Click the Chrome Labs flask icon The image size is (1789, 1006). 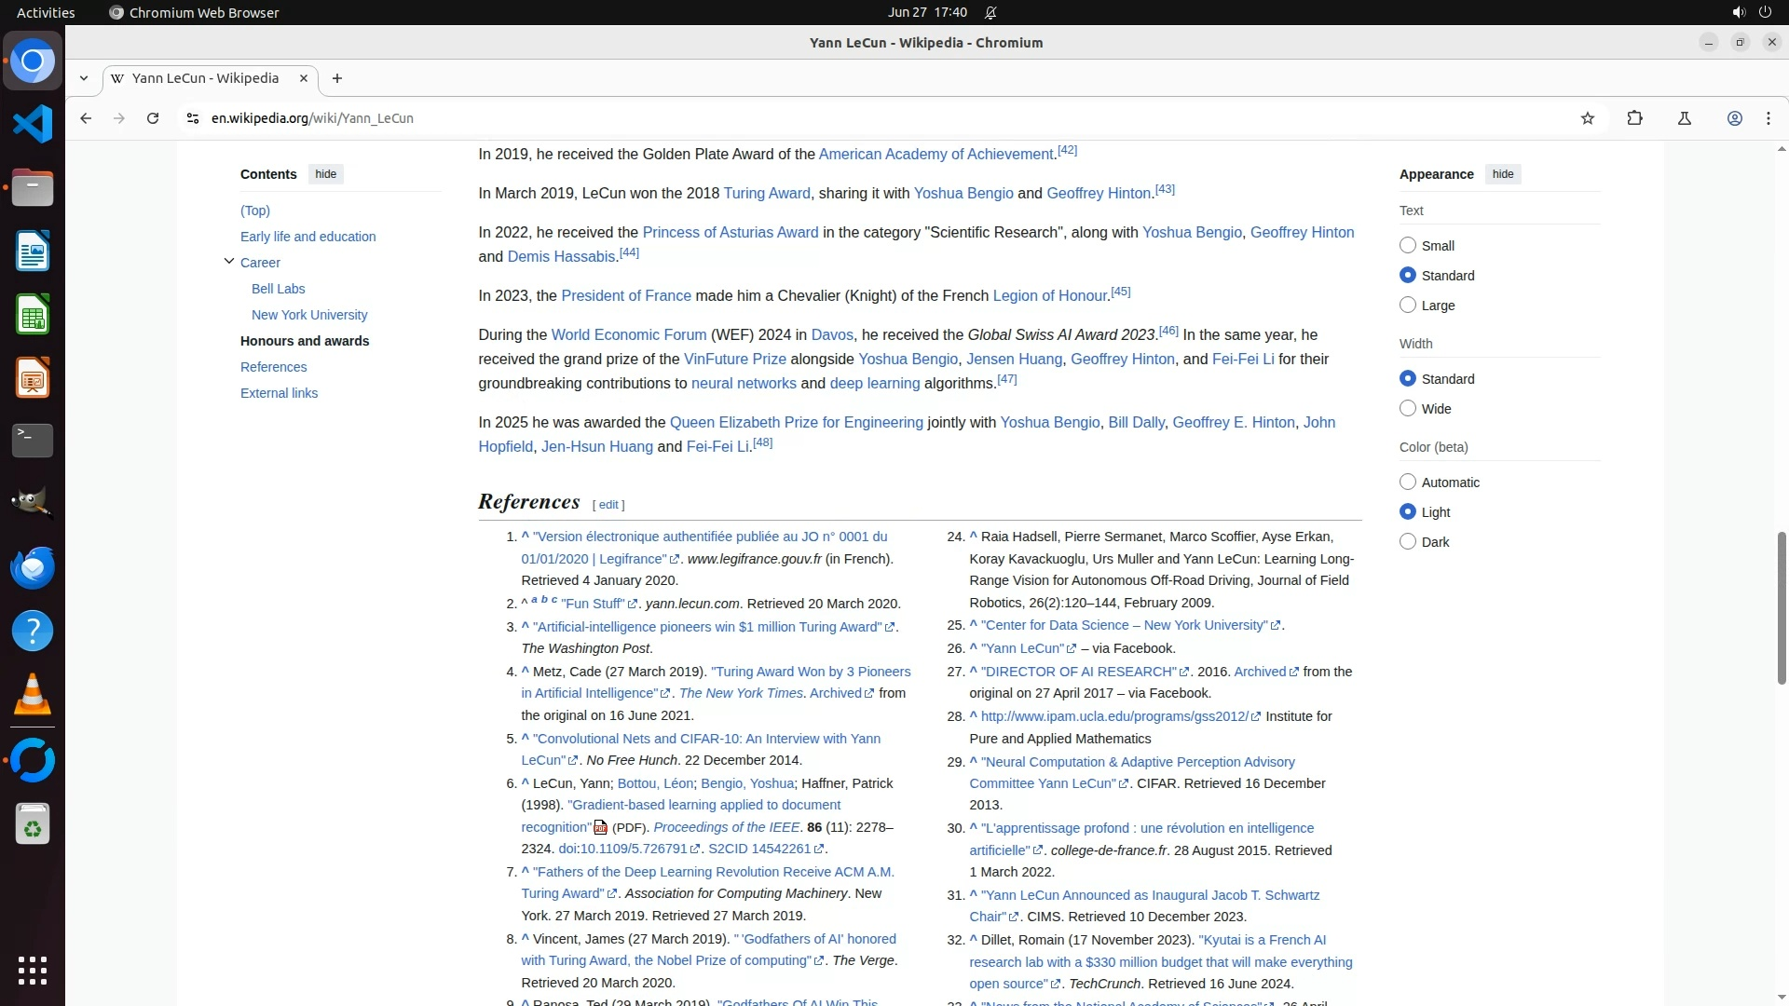pyautogui.click(x=1684, y=118)
